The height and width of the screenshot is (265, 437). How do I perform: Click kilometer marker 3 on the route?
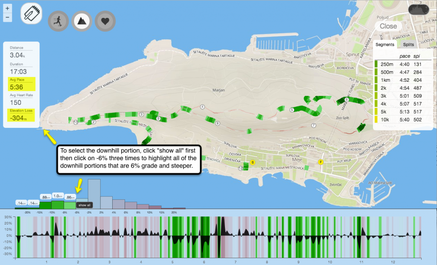[141, 115]
